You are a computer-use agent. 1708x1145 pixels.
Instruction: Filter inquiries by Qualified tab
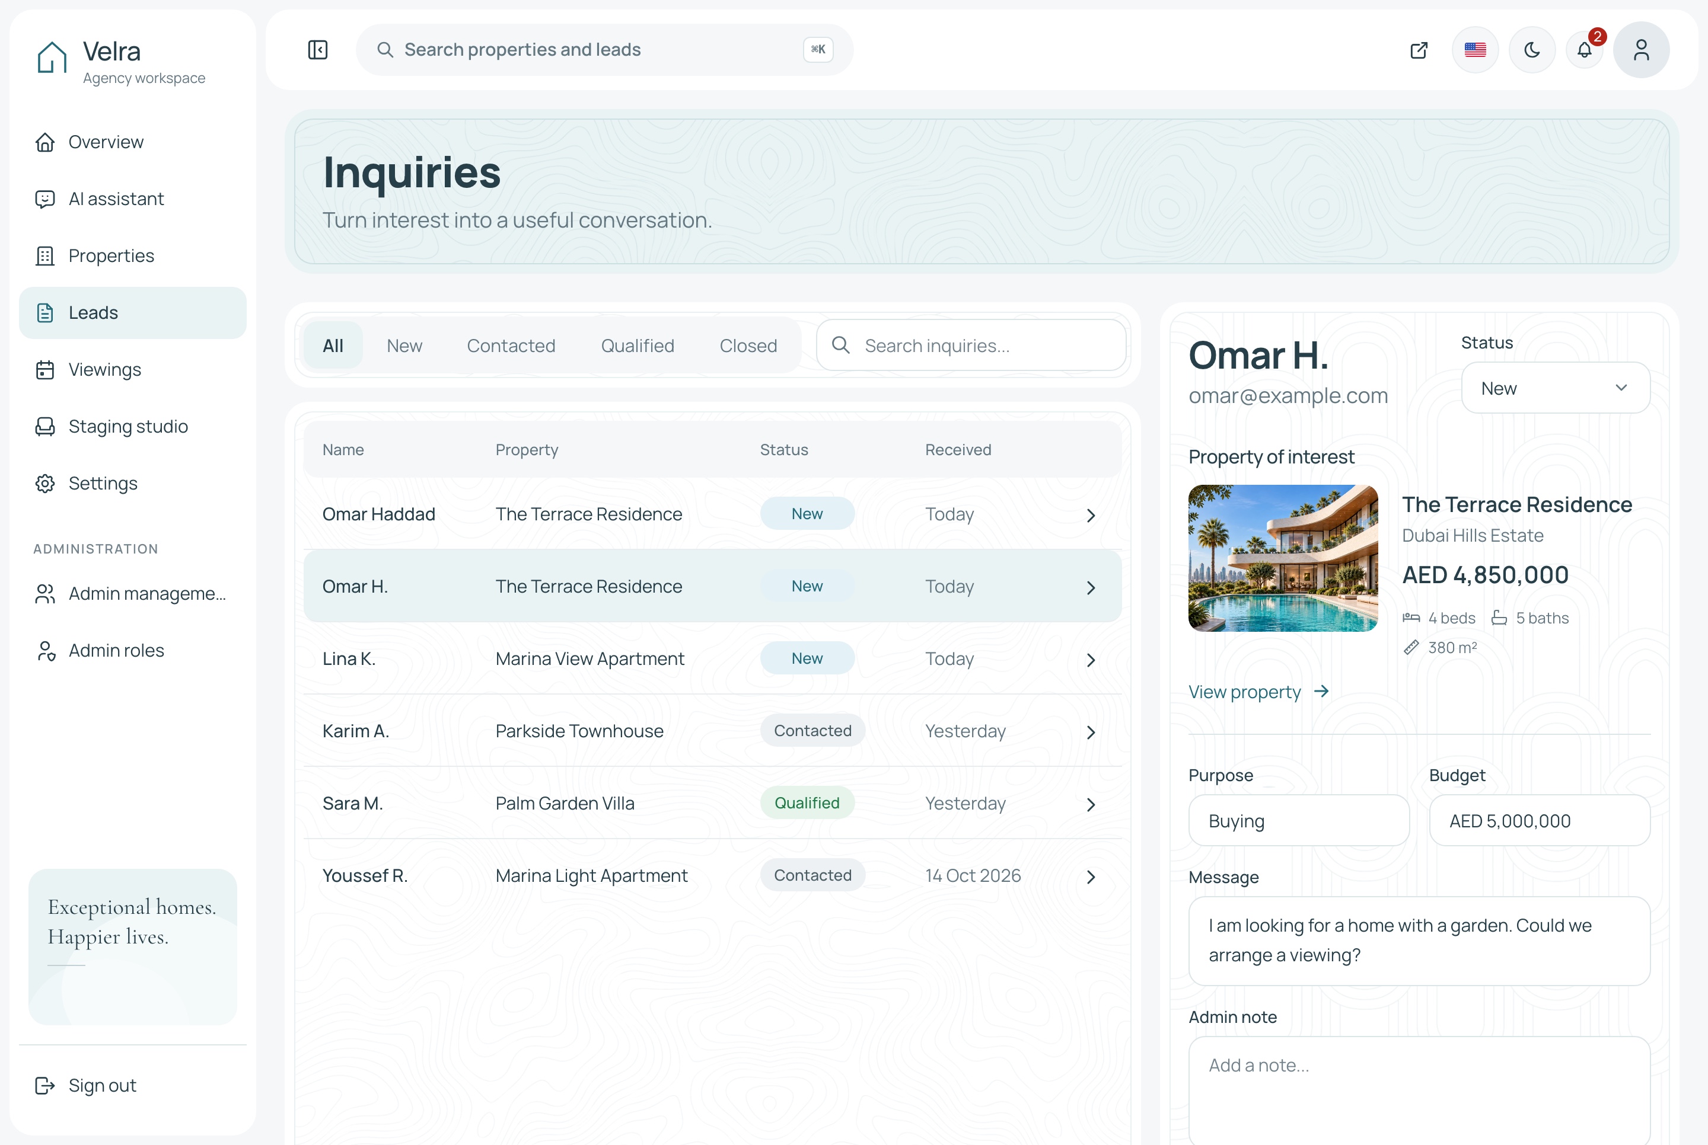(637, 346)
